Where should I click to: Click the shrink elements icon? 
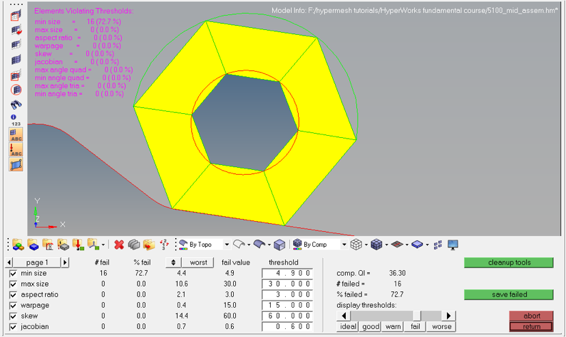pyautogui.click(x=438, y=245)
